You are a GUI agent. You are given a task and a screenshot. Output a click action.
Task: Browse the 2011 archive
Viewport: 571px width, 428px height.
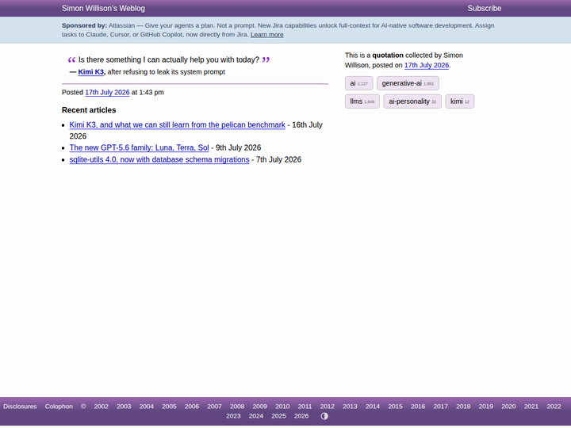point(305,407)
